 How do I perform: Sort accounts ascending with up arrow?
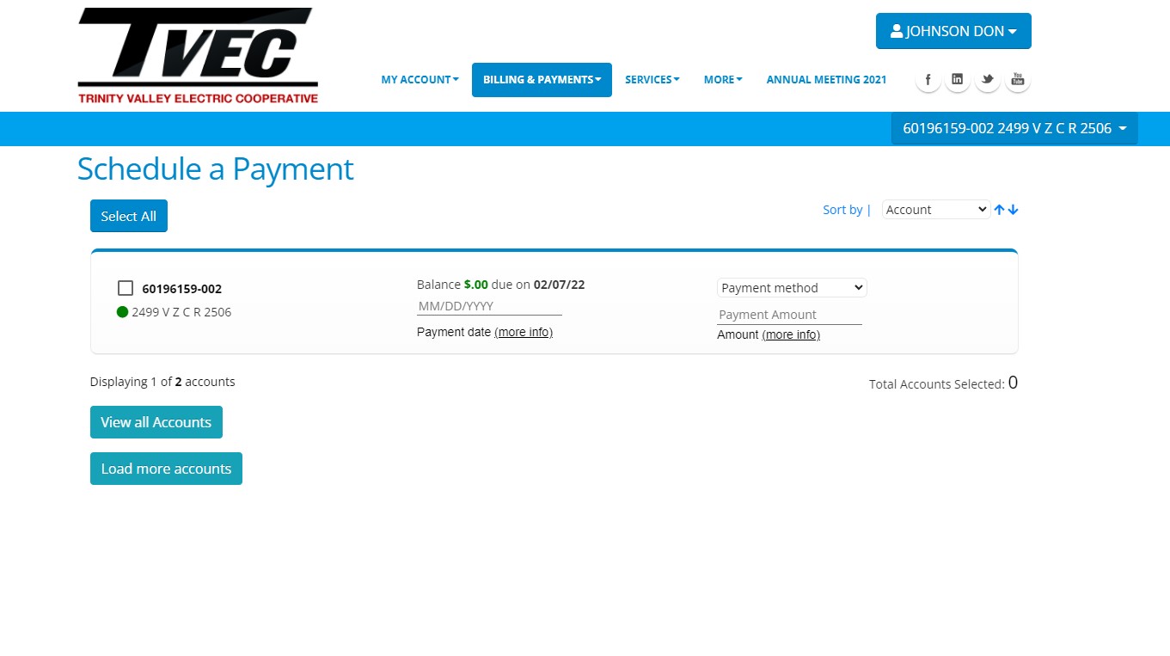point(999,210)
